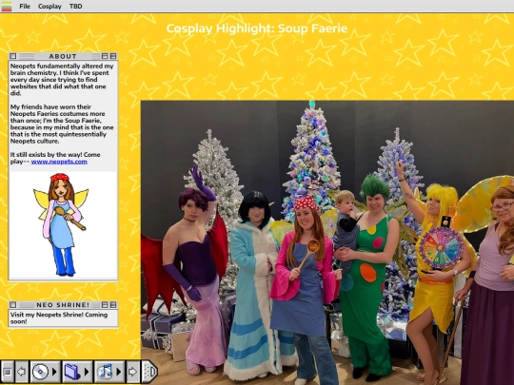
Task: Open the Cosplay menu
Action: pyautogui.click(x=49, y=7)
